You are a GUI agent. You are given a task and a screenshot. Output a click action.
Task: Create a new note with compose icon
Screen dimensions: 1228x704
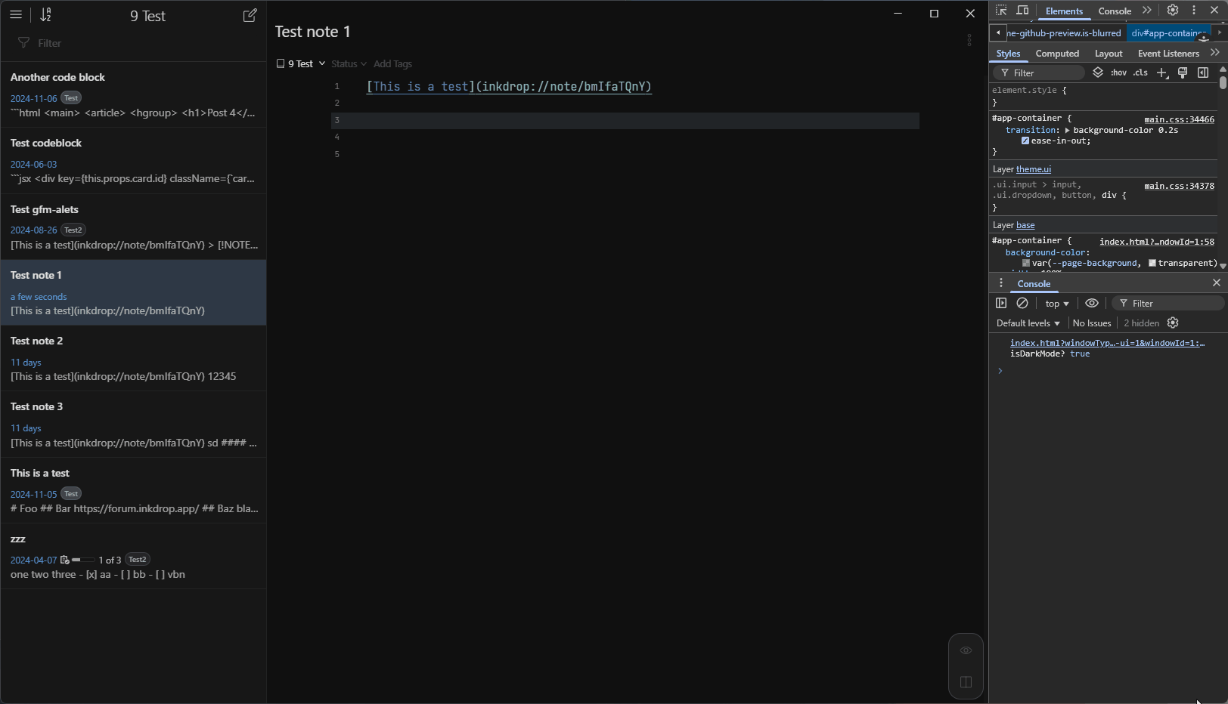(250, 15)
